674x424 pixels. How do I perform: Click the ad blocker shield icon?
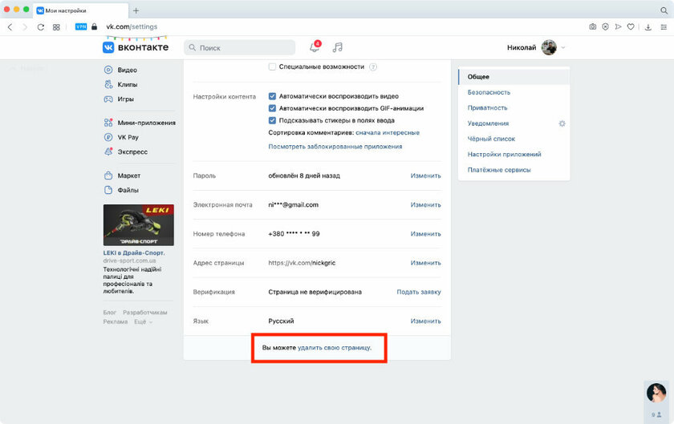coord(605,26)
